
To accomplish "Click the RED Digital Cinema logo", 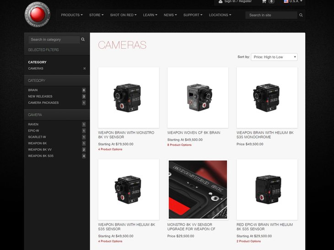I will point(38,15).
